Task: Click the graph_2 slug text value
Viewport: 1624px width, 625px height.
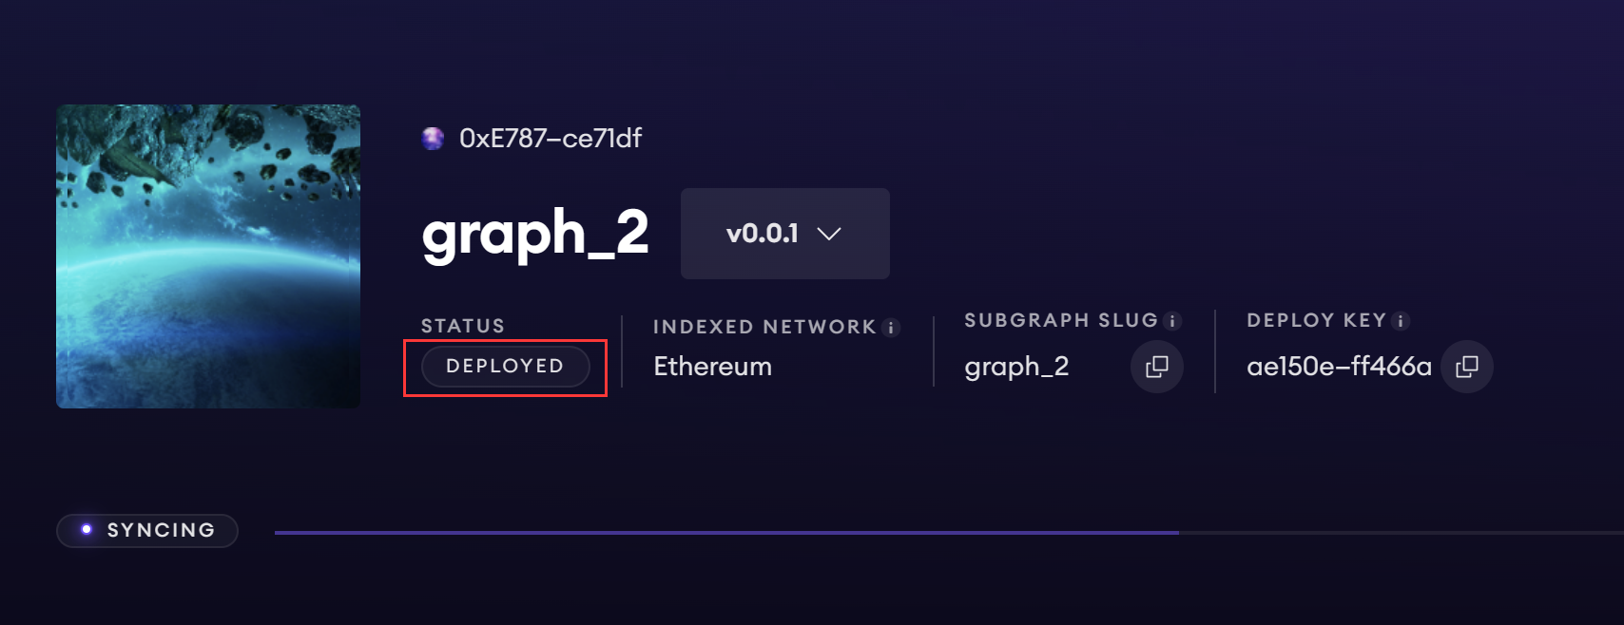Action: [1016, 367]
